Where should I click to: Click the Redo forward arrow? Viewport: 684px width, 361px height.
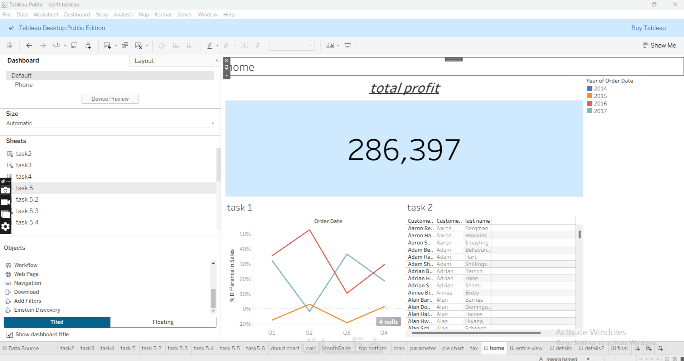click(43, 45)
